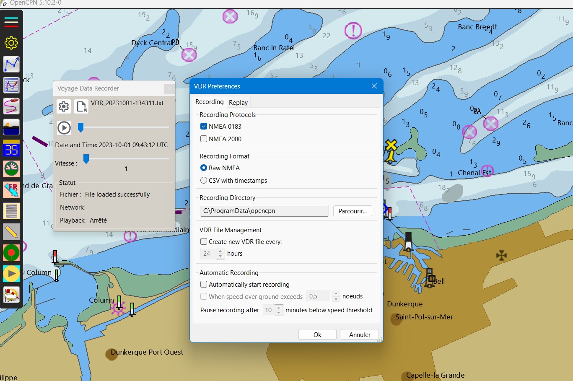The image size is (573, 381).
Task: Click the Parcourir browse button
Action: [353, 211]
